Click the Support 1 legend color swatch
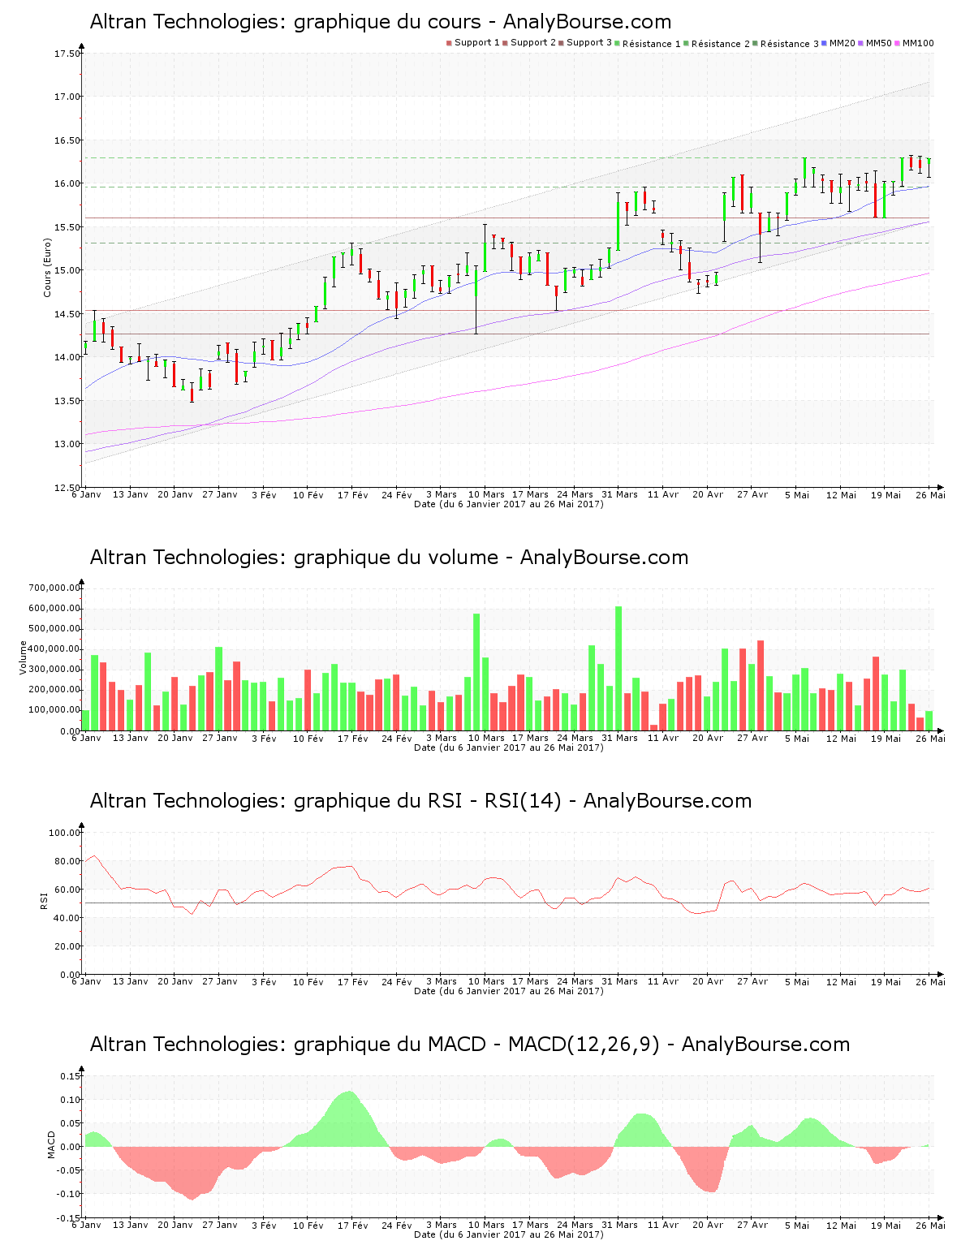974x1258 pixels. pyautogui.click(x=449, y=43)
